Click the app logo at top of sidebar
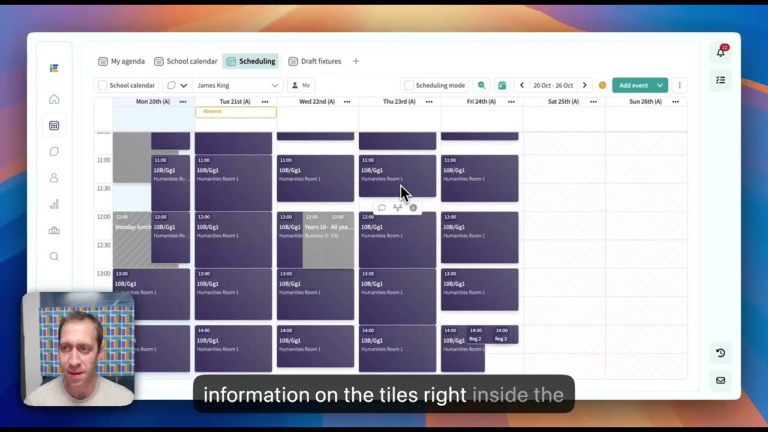Image resolution: width=768 pixels, height=432 pixels. tap(54, 68)
